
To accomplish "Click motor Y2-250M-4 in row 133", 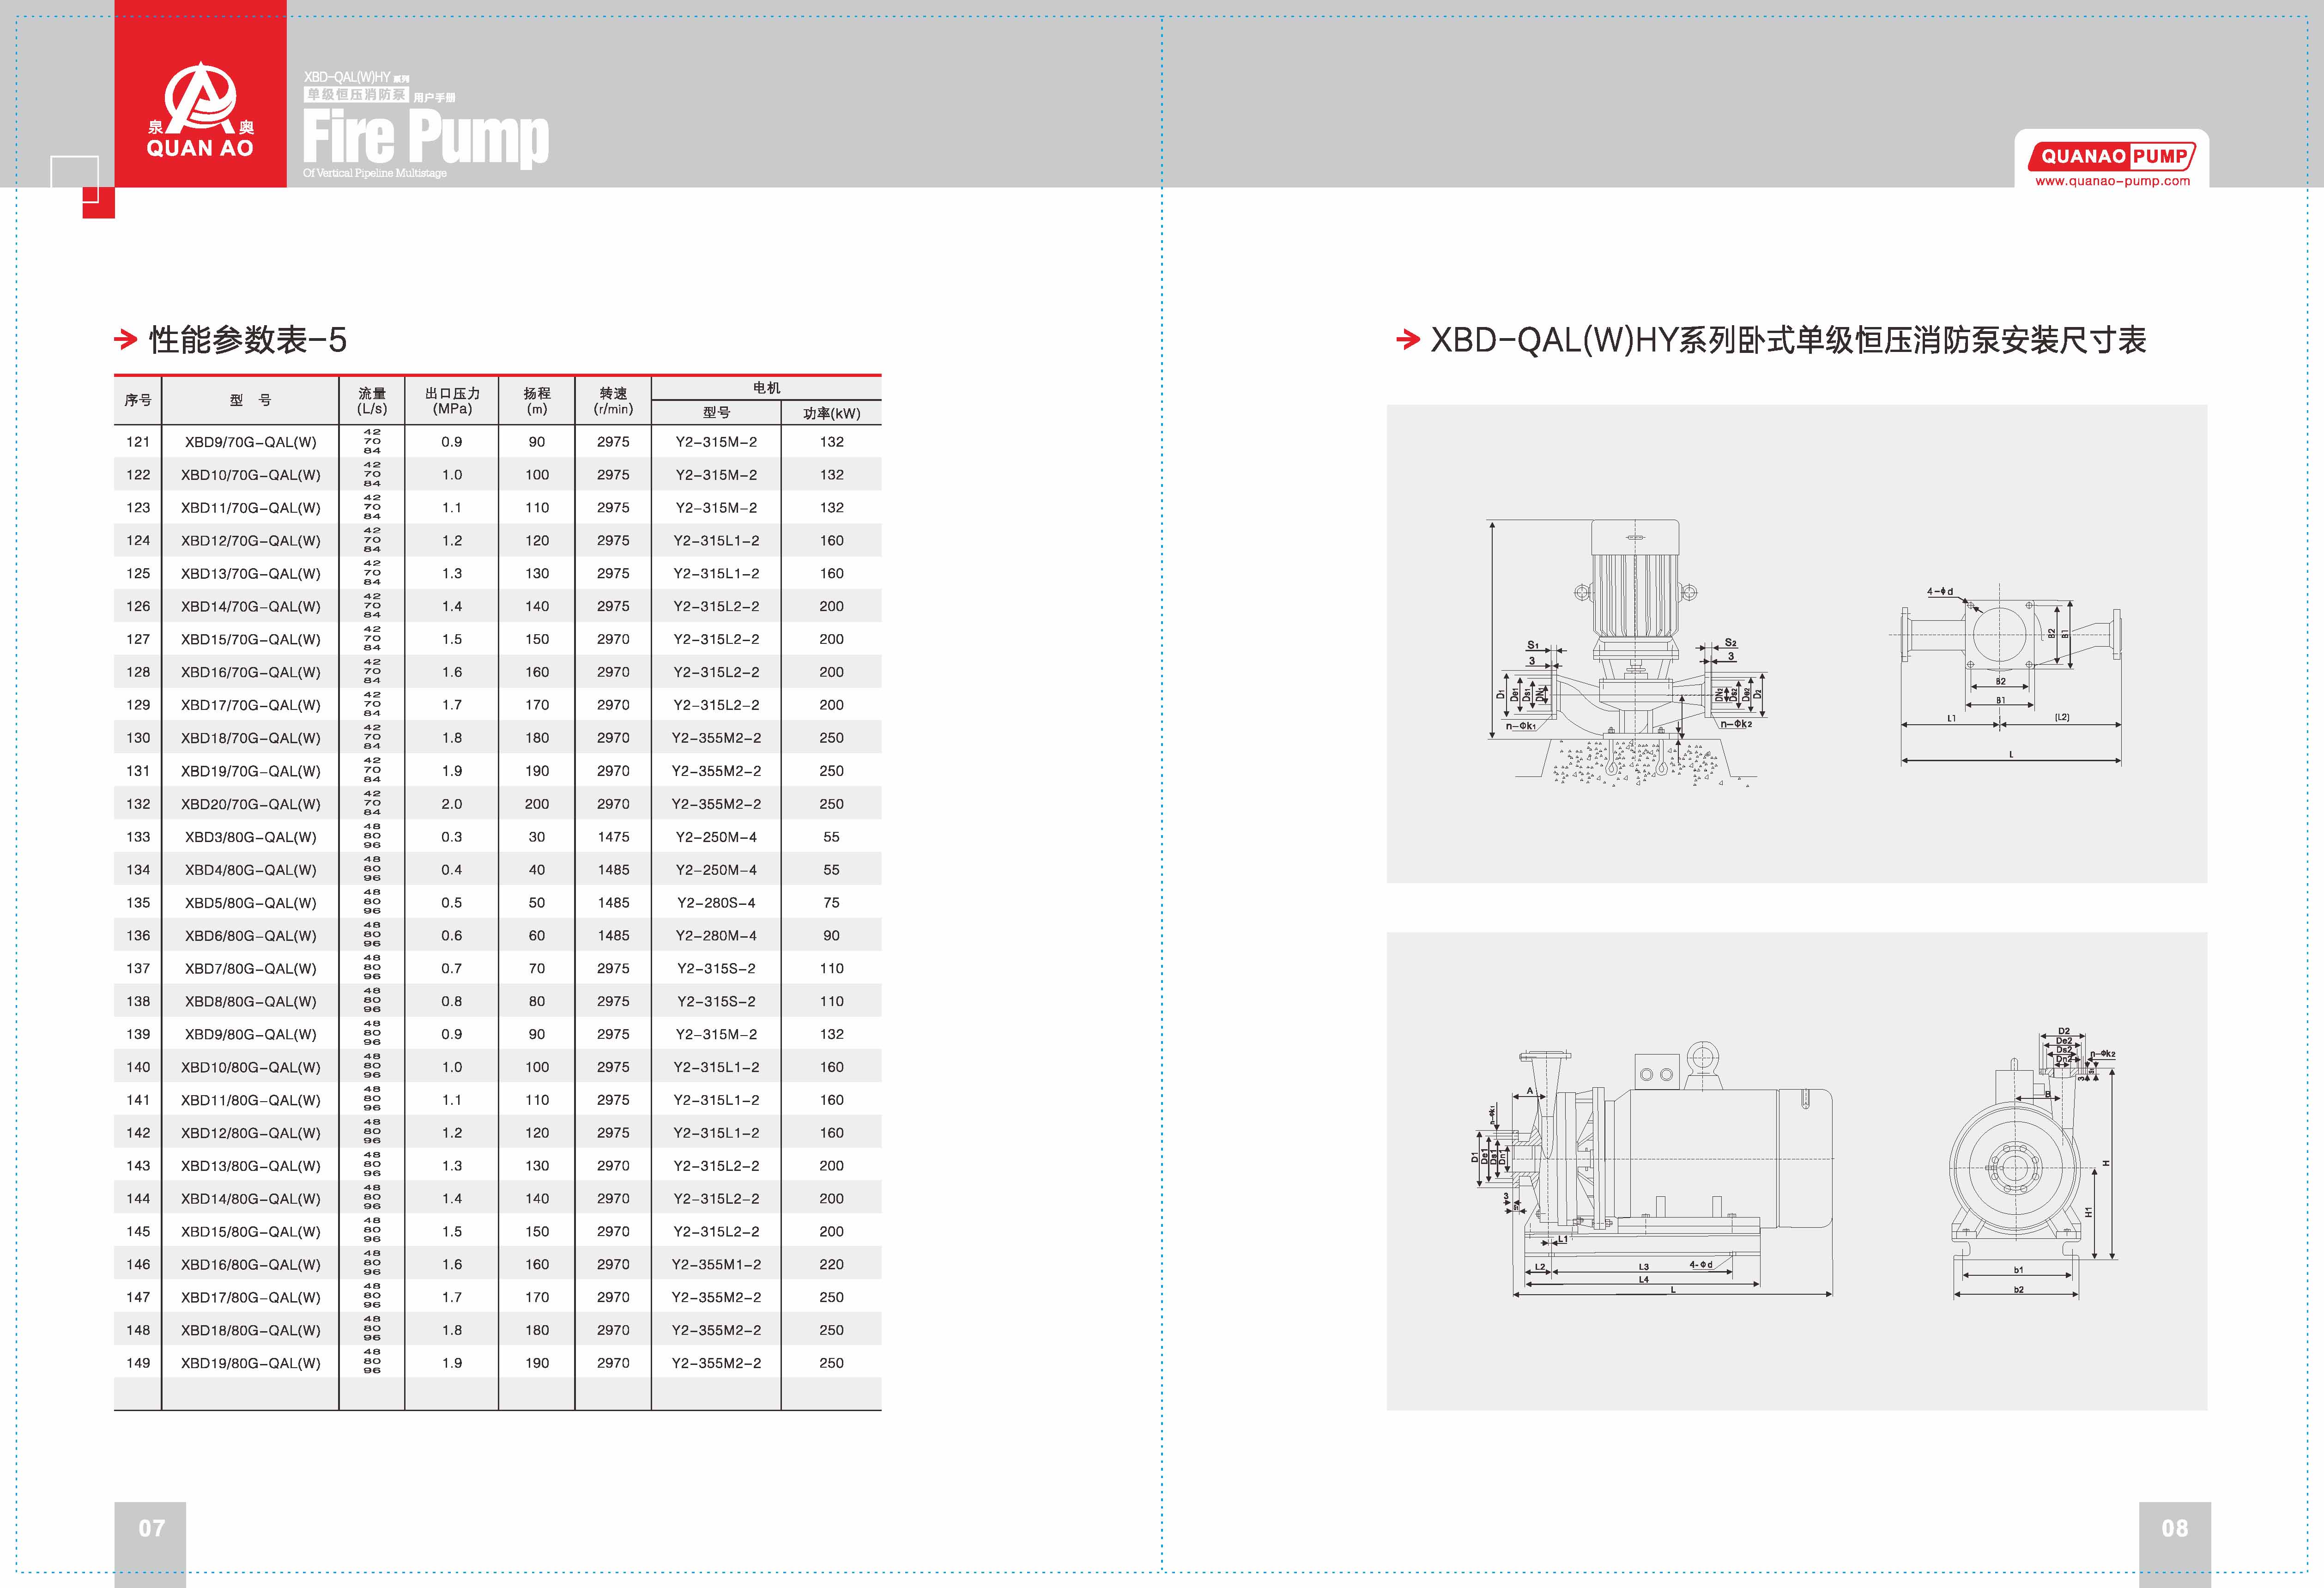I will pos(716,837).
